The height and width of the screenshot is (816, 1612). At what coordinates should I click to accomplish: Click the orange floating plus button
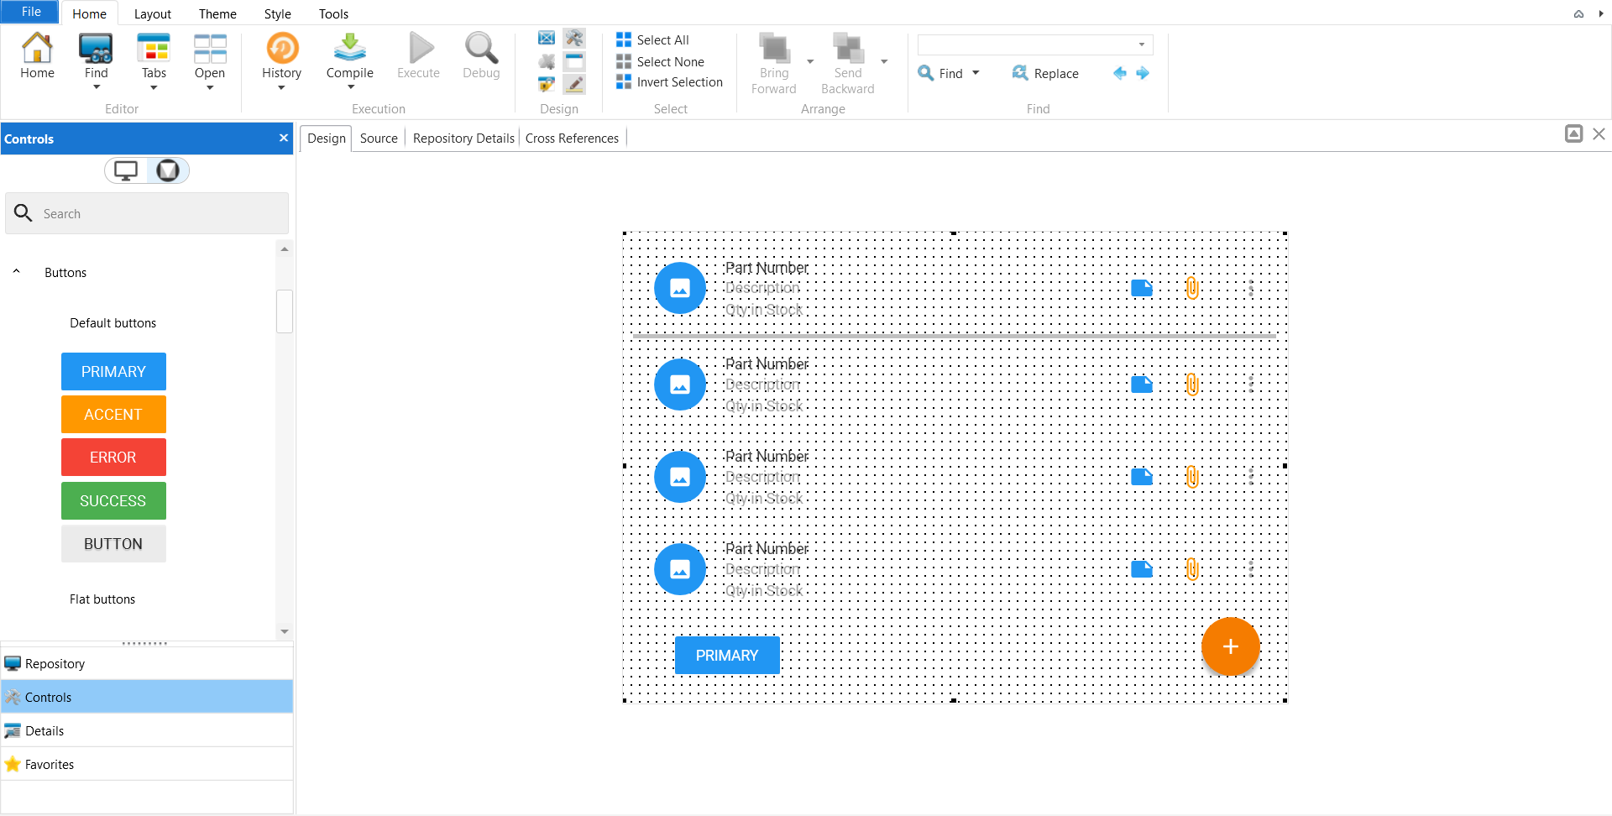[1230, 646]
